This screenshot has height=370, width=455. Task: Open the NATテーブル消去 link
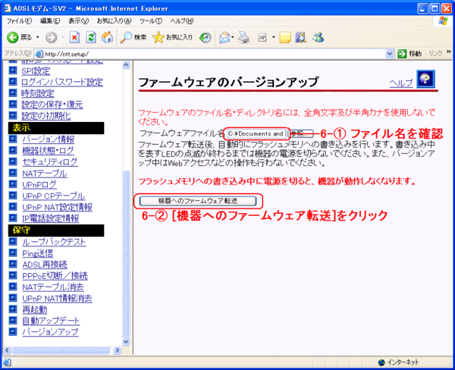click(x=53, y=287)
